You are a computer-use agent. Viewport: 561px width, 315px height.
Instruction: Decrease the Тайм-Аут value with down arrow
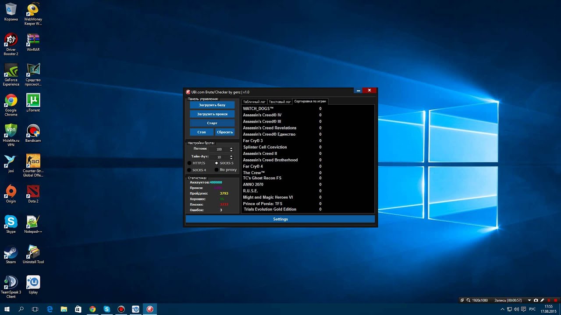[231, 158]
